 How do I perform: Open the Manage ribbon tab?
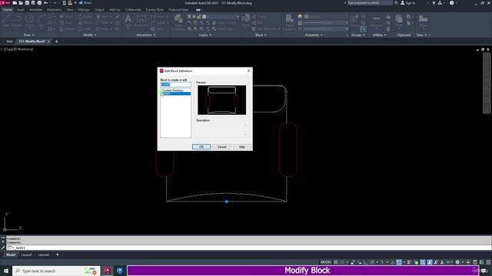[x=84, y=10]
